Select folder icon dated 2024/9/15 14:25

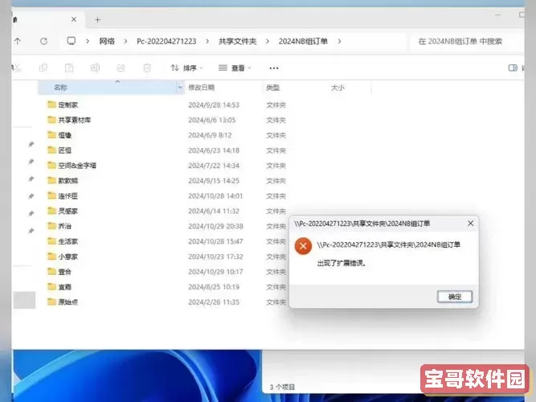tap(51, 180)
